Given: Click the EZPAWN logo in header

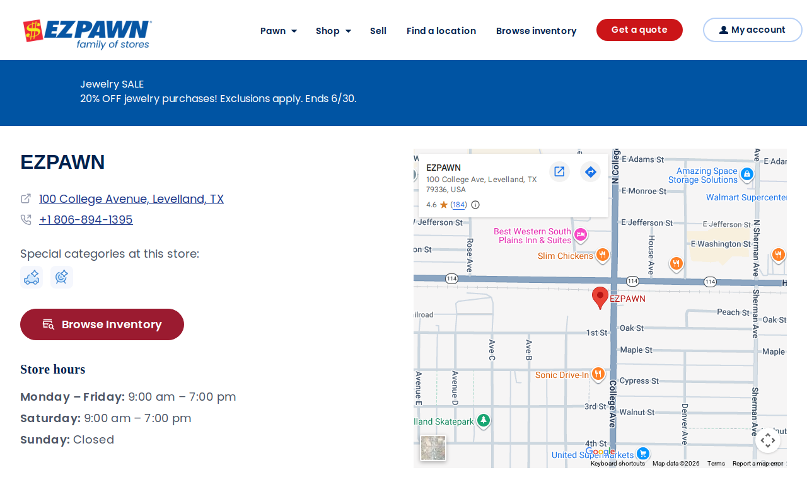Looking at the screenshot, I should click(x=88, y=34).
